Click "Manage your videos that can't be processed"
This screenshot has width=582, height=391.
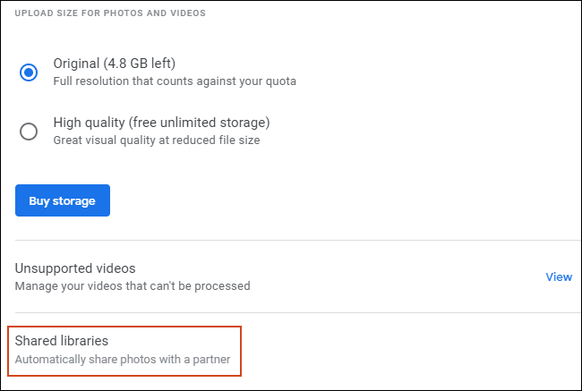pyautogui.click(x=133, y=286)
